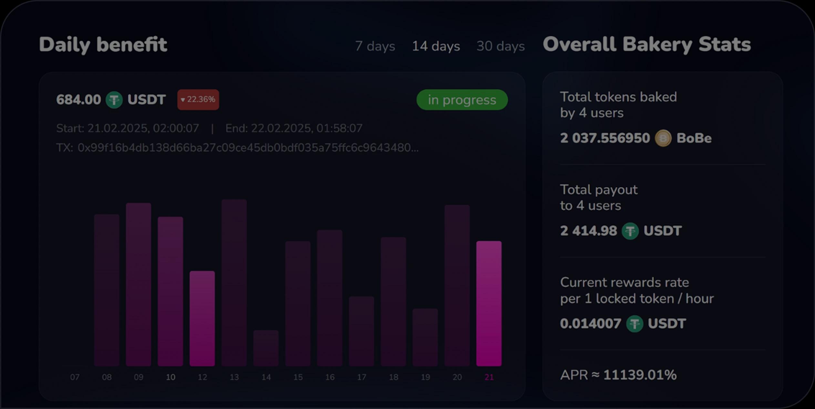Click the tallest bar for day 13
The width and height of the screenshot is (815, 409).
point(234,283)
